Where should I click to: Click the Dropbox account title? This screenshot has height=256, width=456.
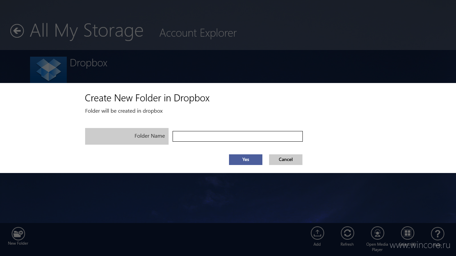coord(88,63)
